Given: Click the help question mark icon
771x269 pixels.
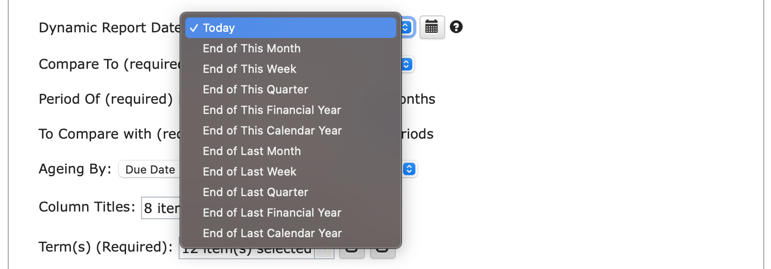Looking at the screenshot, I should click(456, 27).
